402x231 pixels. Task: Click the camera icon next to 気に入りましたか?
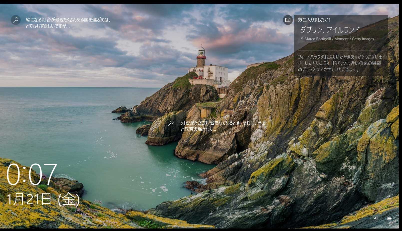(x=288, y=20)
